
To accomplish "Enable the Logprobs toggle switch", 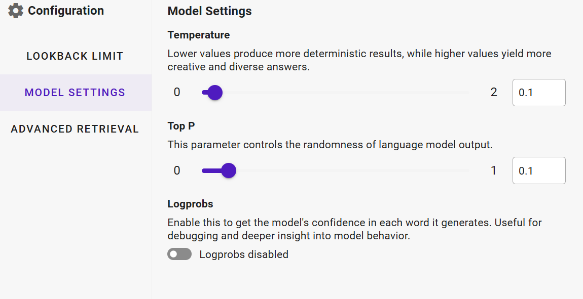I will tap(179, 254).
